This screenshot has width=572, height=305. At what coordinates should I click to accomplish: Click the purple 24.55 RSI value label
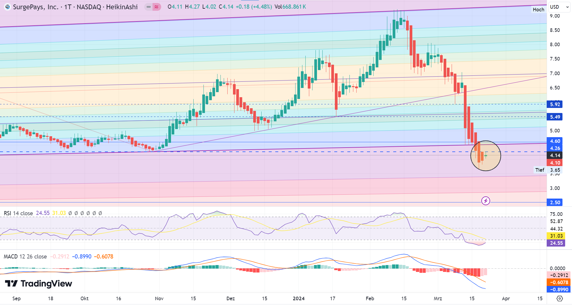coord(556,243)
